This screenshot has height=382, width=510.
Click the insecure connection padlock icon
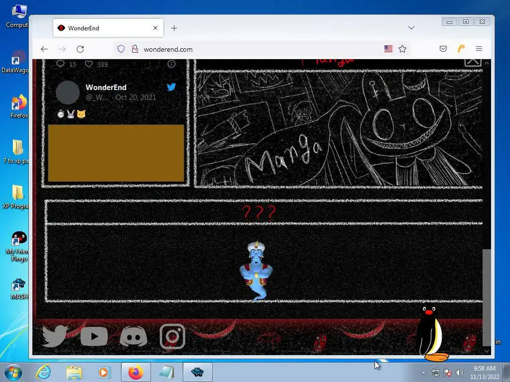pyautogui.click(x=134, y=49)
